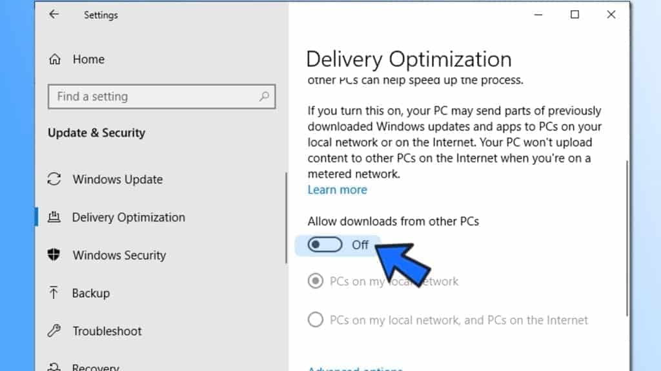Click the Delivery Optimization sidebar icon

(x=54, y=217)
